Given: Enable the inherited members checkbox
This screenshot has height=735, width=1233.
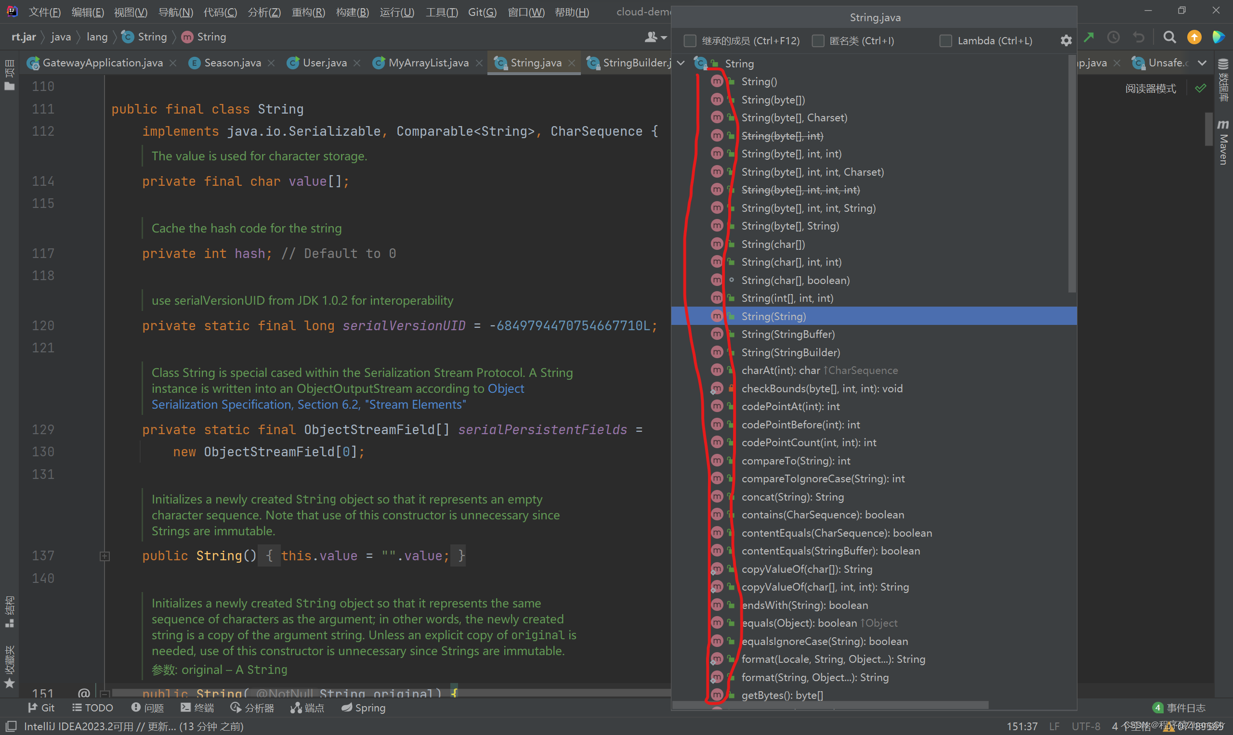Looking at the screenshot, I should coord(690,40).
